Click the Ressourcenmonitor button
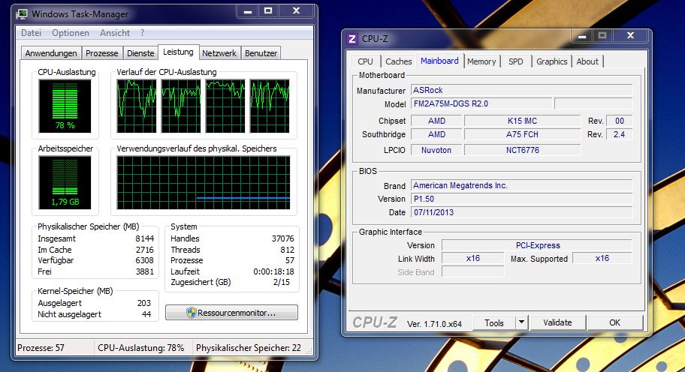The image size is (685, 372). point(231,313)
